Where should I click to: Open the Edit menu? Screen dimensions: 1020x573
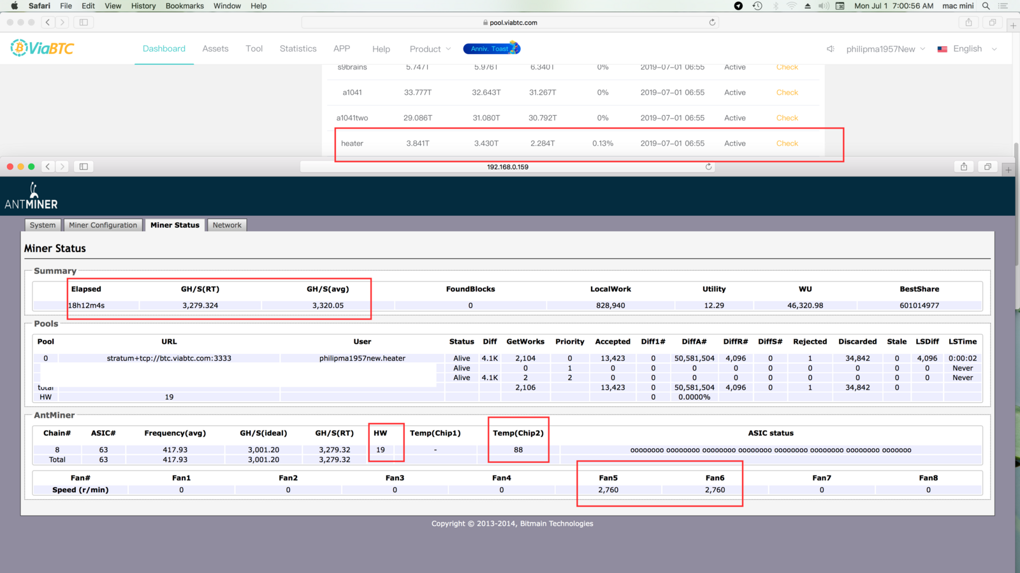pos(89,6)
